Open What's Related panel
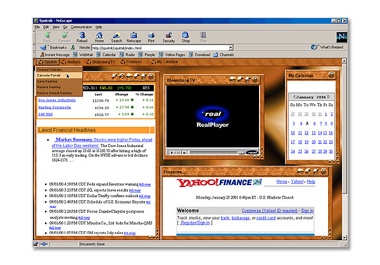Screen dimensions: 380x265 click(x=327, y=48)
